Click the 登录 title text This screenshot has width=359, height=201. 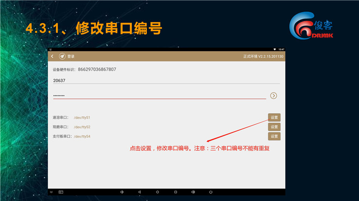click(71, 56)
